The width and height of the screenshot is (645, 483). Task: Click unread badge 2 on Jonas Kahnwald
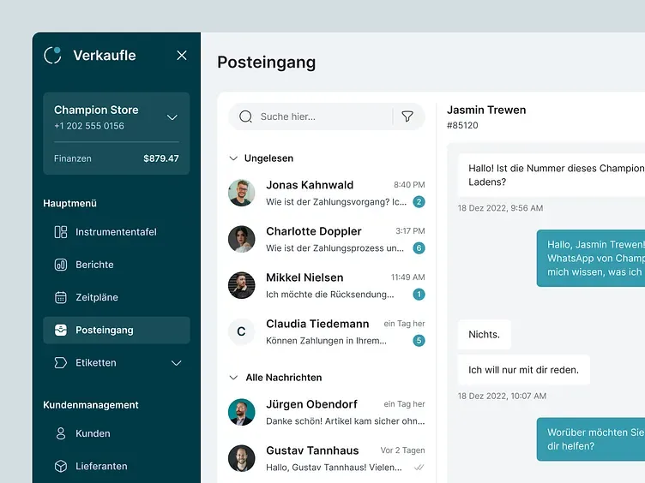point(419,202)
